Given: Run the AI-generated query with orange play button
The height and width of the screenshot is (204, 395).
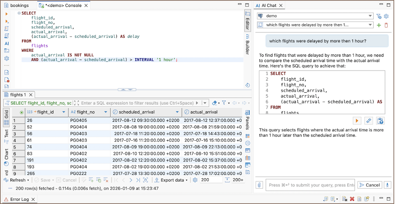Looking at the screenshot, I should [x=357, y=121].
